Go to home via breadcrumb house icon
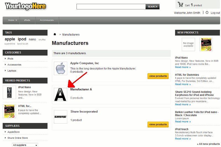This screenshot has height=147, width=221. click(55, 34)
